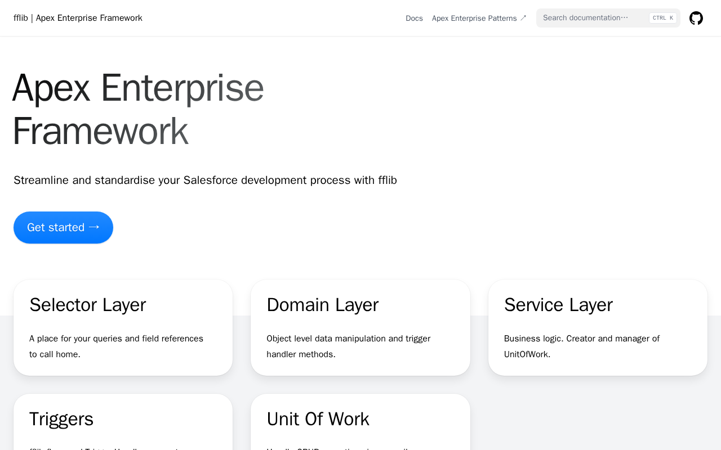Open the GitHub repository icon
This screenshot has height=450, width=721.
[x=696, y=18]
